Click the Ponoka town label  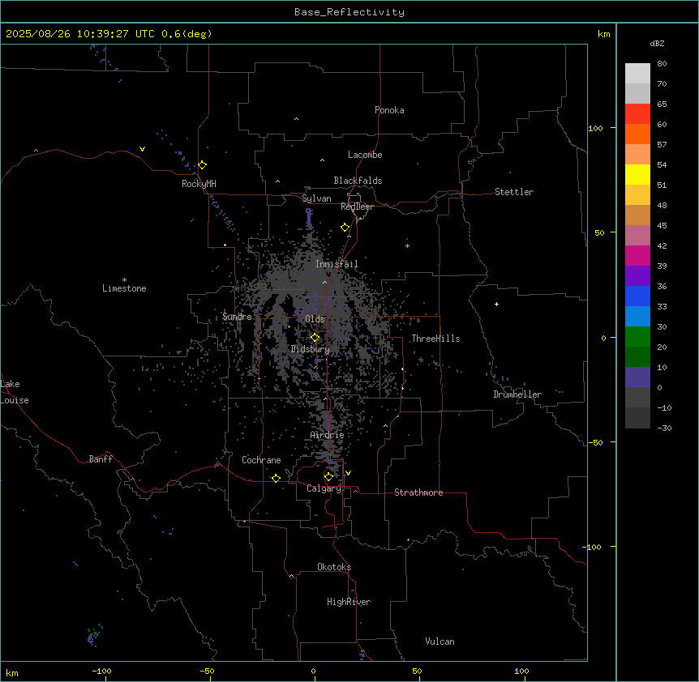(x=389, y=110)
